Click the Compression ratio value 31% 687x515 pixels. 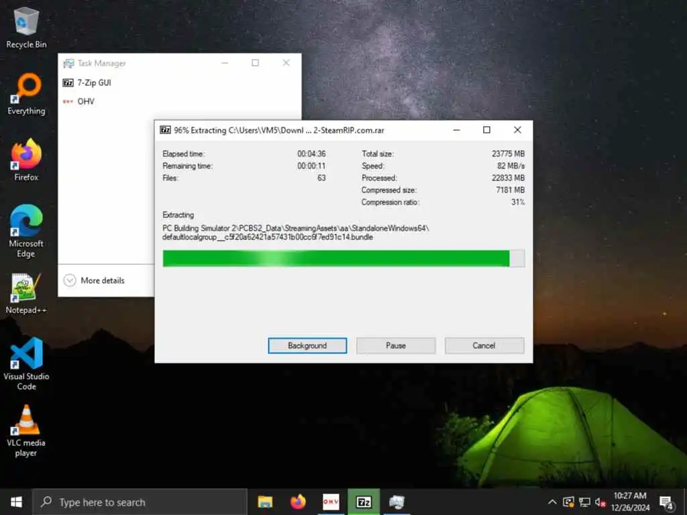point(518,203)
